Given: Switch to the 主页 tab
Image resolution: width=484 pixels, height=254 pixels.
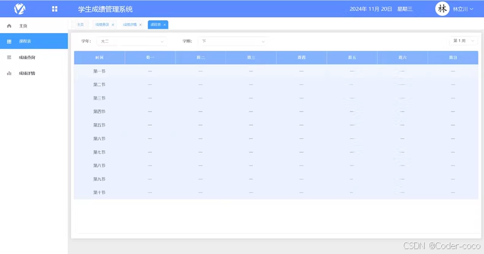Looking at the screenshot, I should coord(80,24).
